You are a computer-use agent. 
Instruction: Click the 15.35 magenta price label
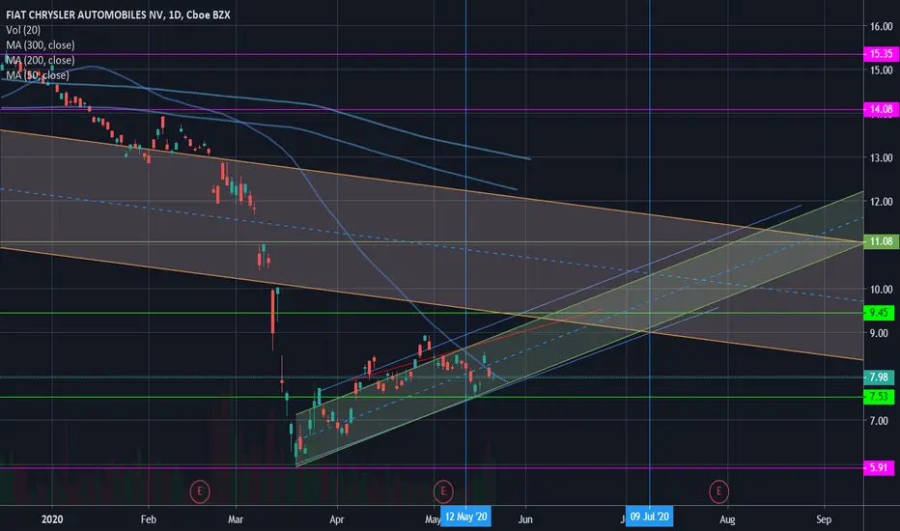point(881,54)
